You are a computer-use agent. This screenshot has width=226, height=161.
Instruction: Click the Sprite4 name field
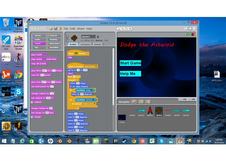click(88, 37)
